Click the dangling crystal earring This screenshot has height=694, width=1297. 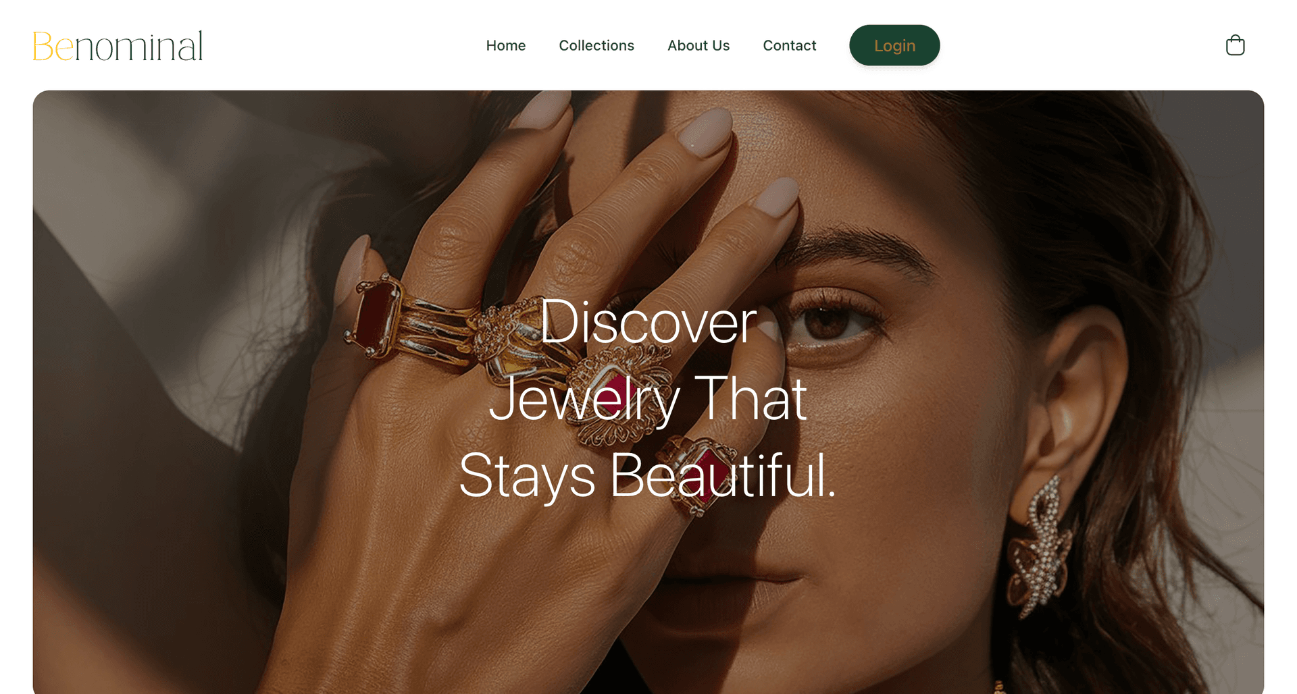click(x=1040, y=547)
